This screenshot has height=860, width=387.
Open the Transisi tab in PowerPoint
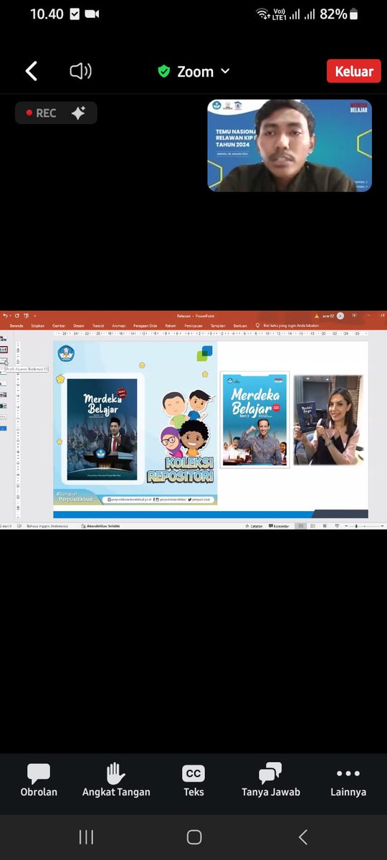pyautogui.click(x=98, y=325)
